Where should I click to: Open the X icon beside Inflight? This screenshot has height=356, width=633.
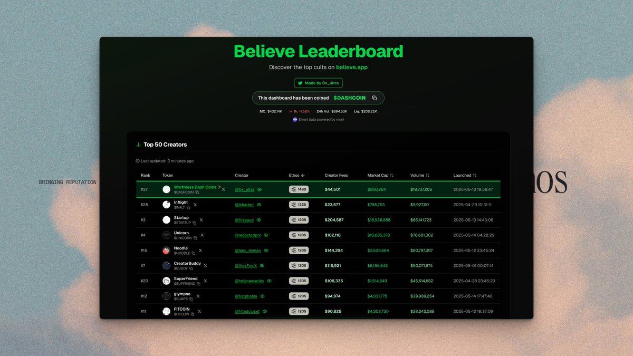(195, 205)
